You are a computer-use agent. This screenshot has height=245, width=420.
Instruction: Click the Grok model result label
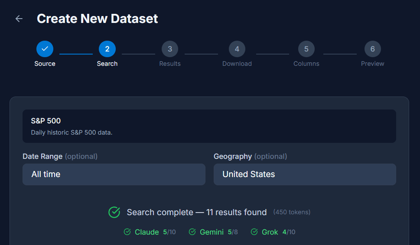point(270,232)
